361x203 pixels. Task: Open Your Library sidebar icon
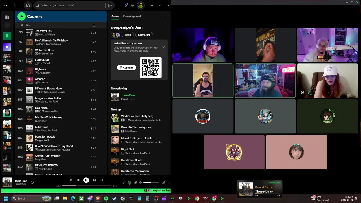7,17
